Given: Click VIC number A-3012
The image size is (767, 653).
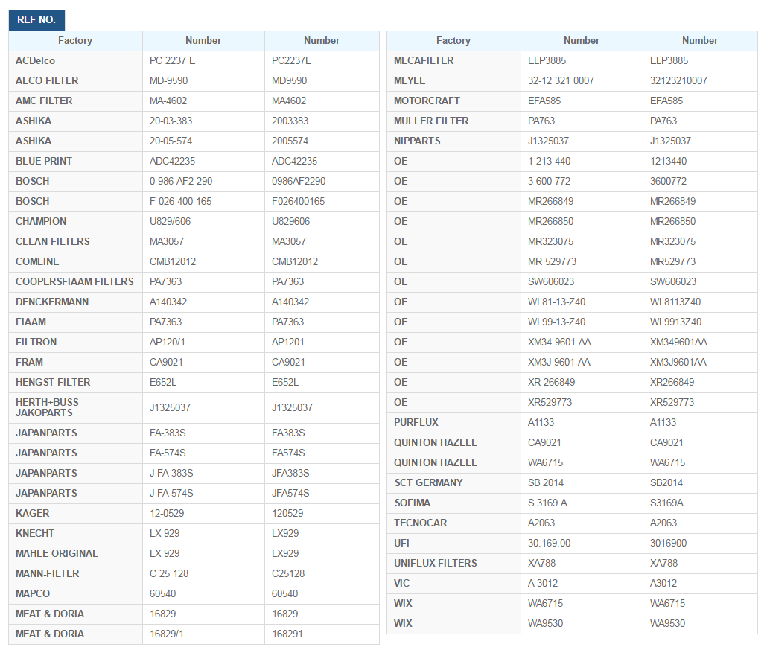Looking at the screenshot, I should click(x=542, y=583).
